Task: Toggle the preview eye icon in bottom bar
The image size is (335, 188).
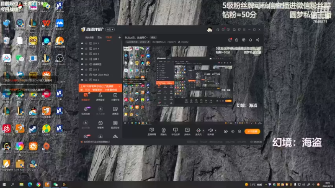Action: click(233, 131)
